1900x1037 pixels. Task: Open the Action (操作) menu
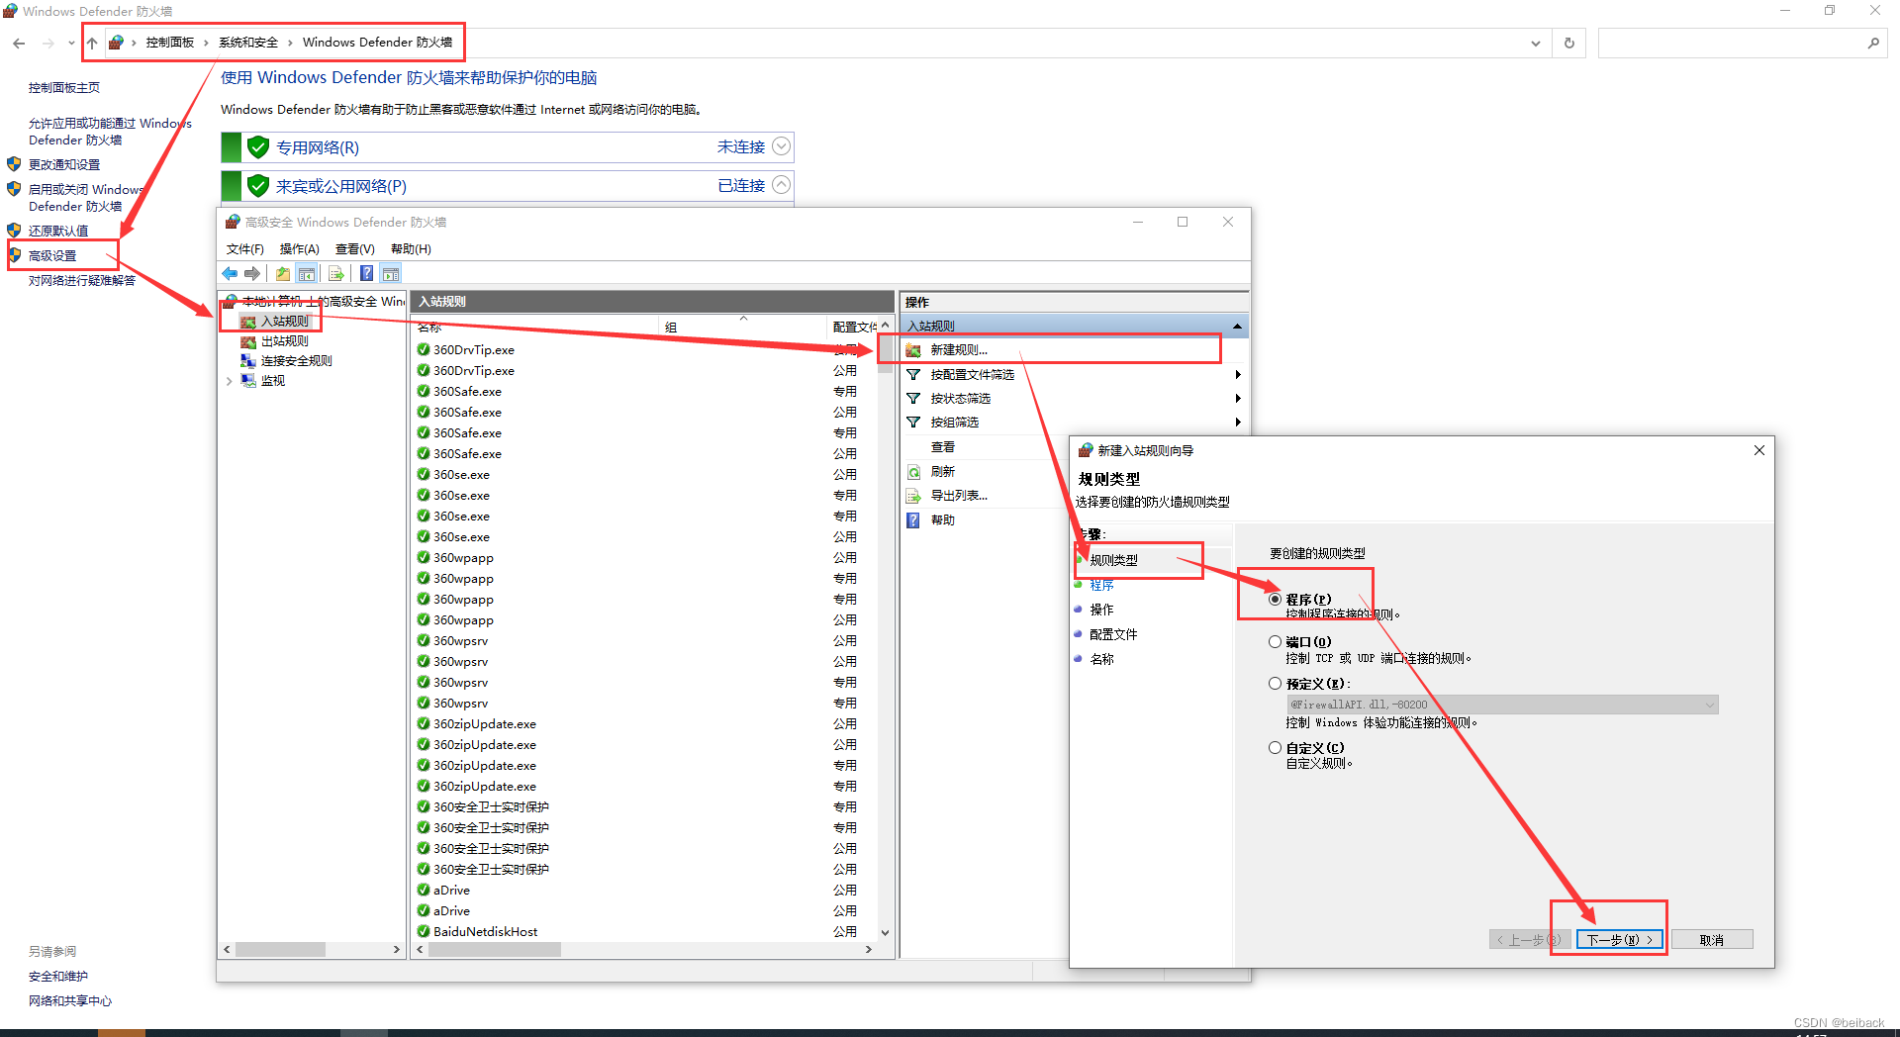click(x=299, y=249)
